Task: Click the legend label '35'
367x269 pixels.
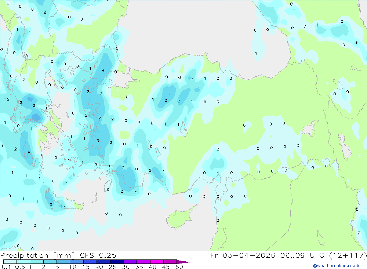Action: click(139, 267)
